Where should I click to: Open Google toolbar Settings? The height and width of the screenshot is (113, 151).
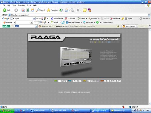[x=144, y=18]
